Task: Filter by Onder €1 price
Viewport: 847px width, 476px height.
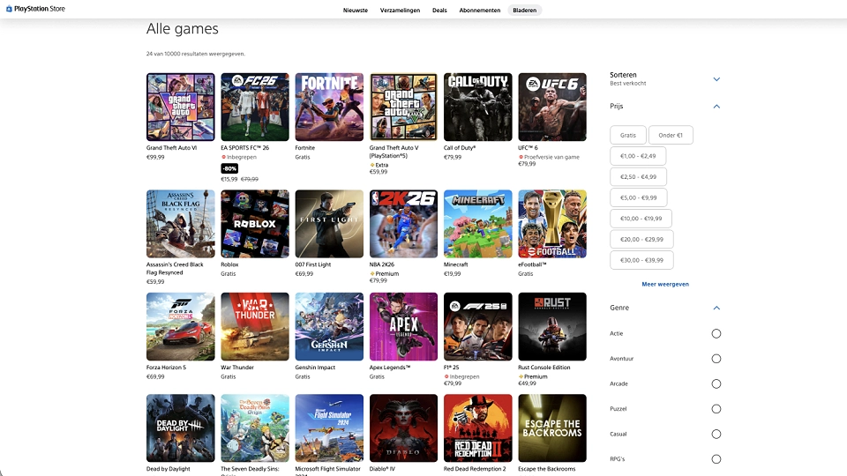Action: (671, 135)
